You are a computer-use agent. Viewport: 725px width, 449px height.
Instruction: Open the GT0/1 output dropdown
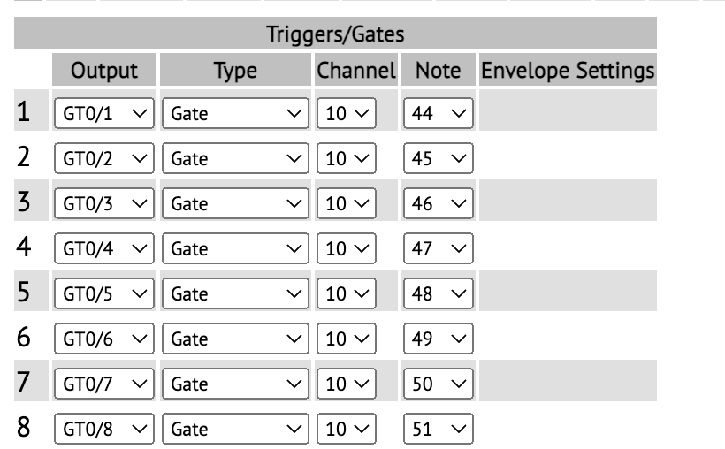(x=104, y=114)
